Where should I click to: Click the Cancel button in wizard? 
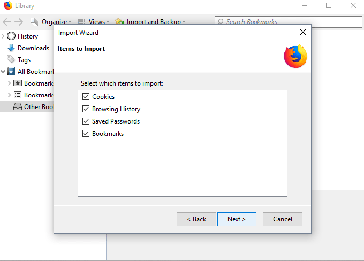coord(282,219)
